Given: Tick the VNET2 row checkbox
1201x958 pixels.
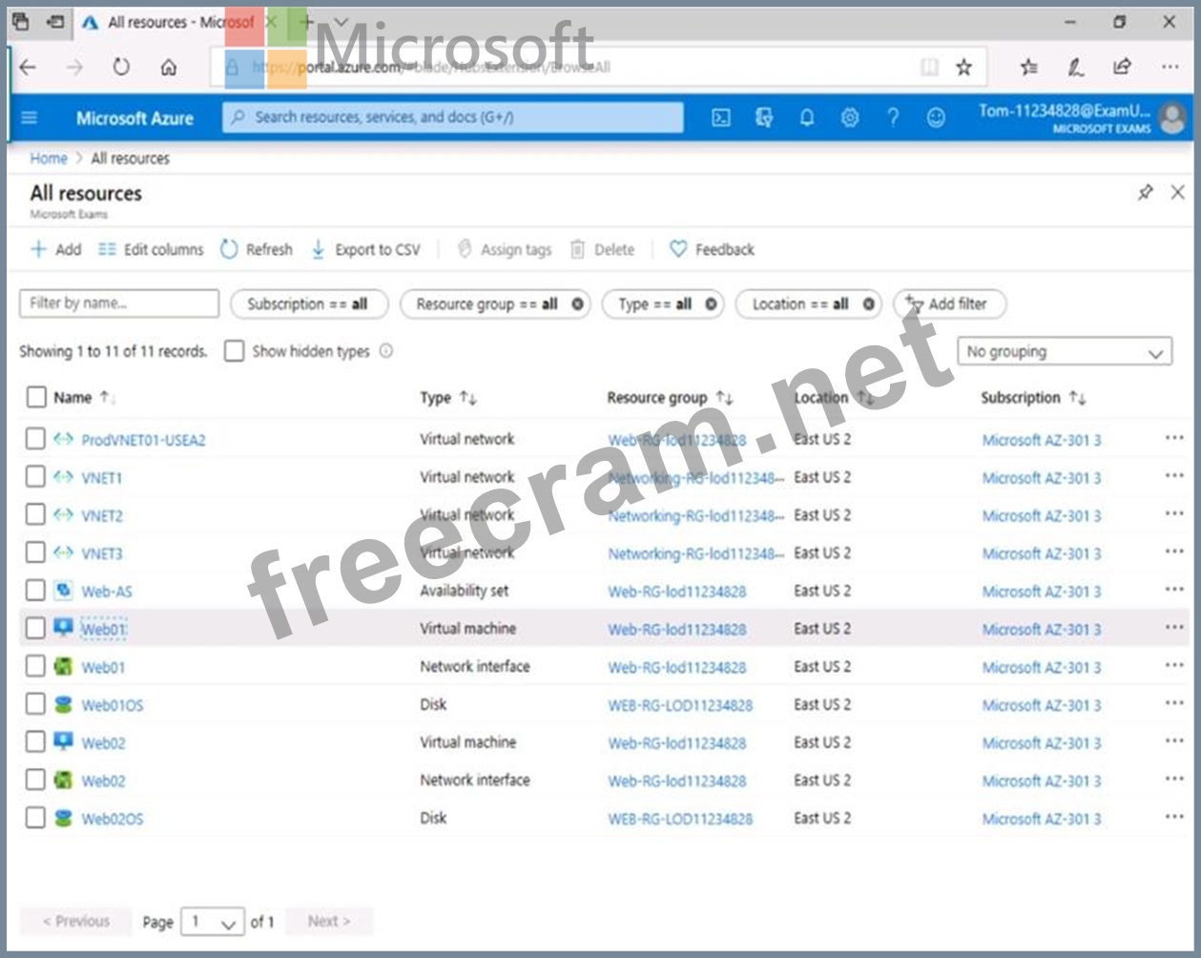Looking at the screenshot, I should point(35,515).
